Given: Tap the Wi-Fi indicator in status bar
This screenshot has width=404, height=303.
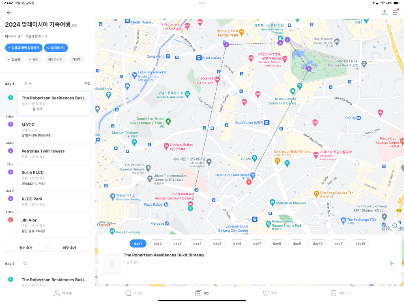Looking at the screenshot, I should click(383, 3).
